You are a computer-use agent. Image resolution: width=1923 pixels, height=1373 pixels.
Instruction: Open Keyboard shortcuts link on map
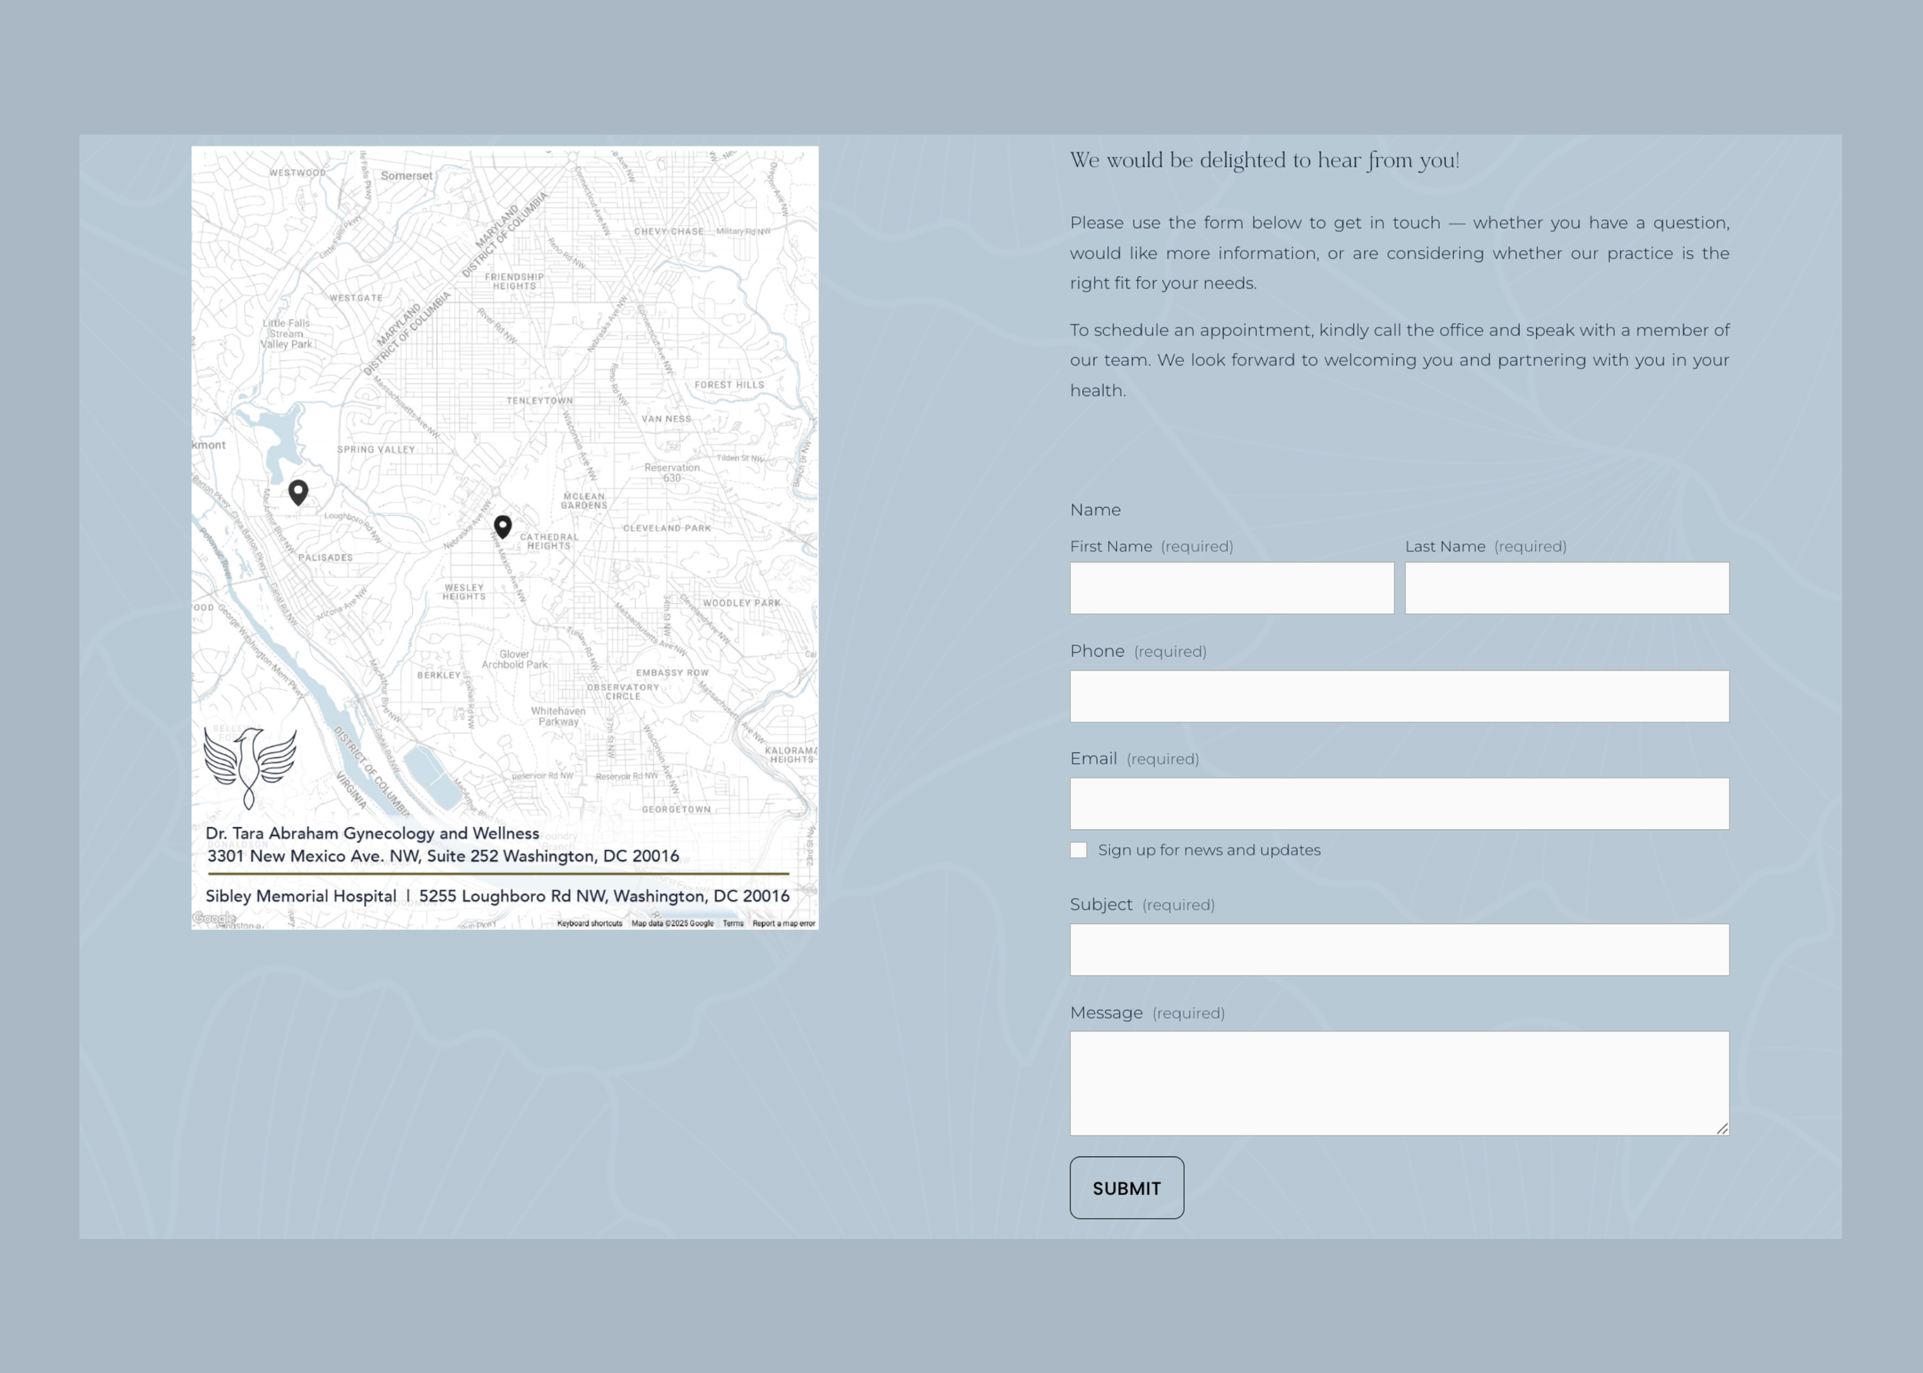click(590, 923)
